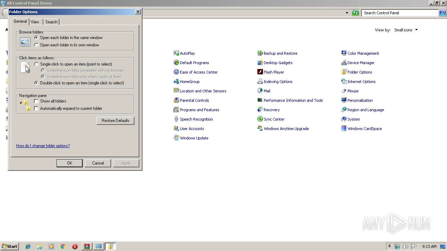Screen dimensions: 447x251
Task: Open Internet Options
Action: (x=358, y=82)
